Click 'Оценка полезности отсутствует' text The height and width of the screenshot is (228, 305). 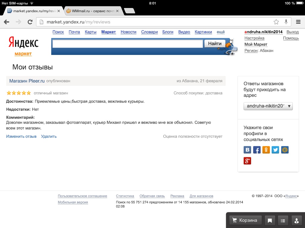tap(193, 137)
